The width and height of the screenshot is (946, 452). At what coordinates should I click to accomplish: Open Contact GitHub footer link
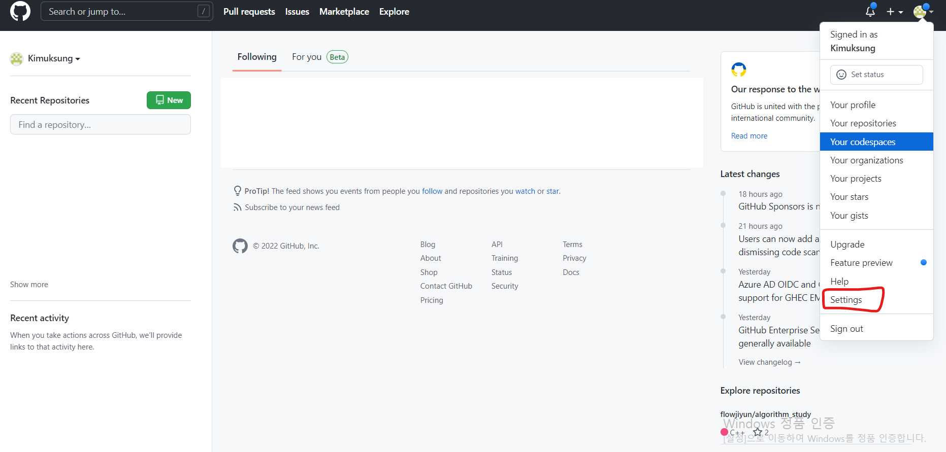pyautogui.click(x=446, y=286)
